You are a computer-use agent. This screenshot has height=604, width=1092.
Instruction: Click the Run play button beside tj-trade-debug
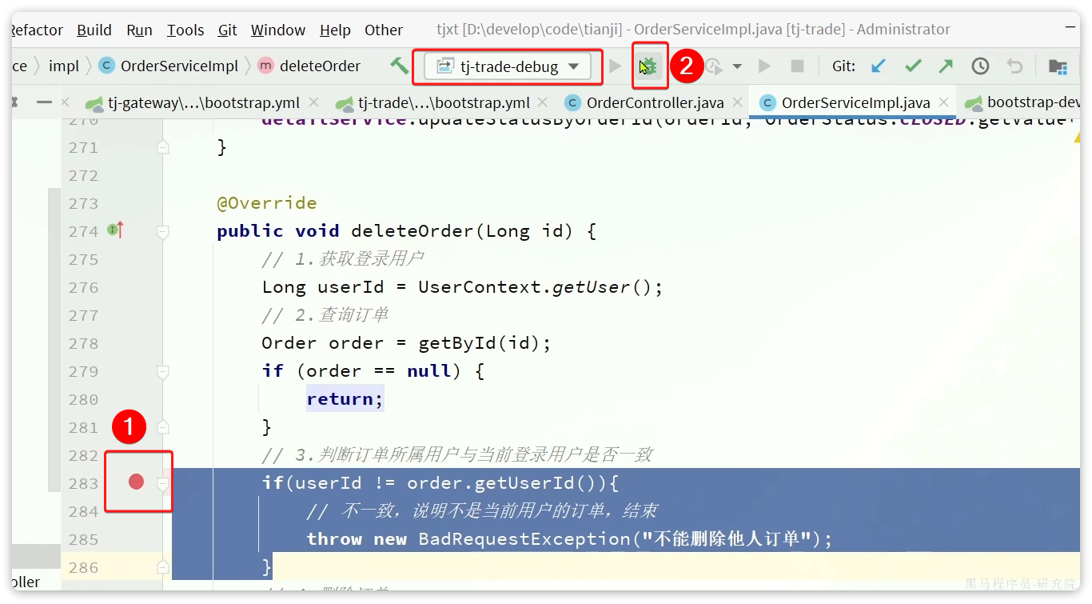point(615,66)
